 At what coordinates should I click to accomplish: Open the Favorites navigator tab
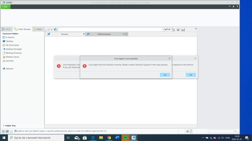(38, 29)
